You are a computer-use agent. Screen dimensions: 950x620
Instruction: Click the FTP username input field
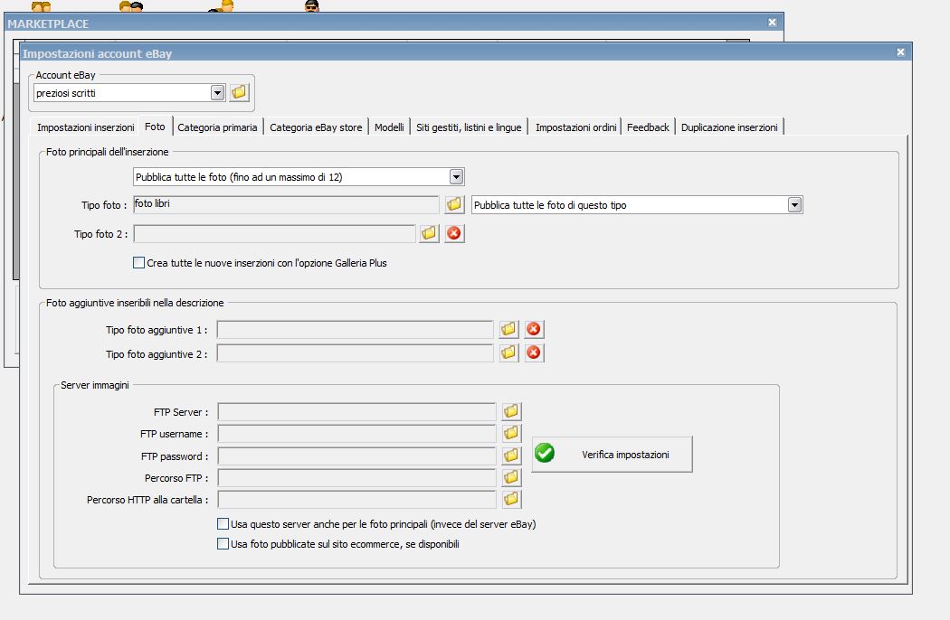coord(356,434)
